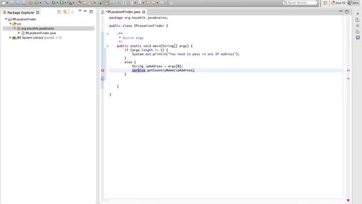Close the IPLocationFinder.java editor tab
Screen dimensions: 362x204
(144, 12)
